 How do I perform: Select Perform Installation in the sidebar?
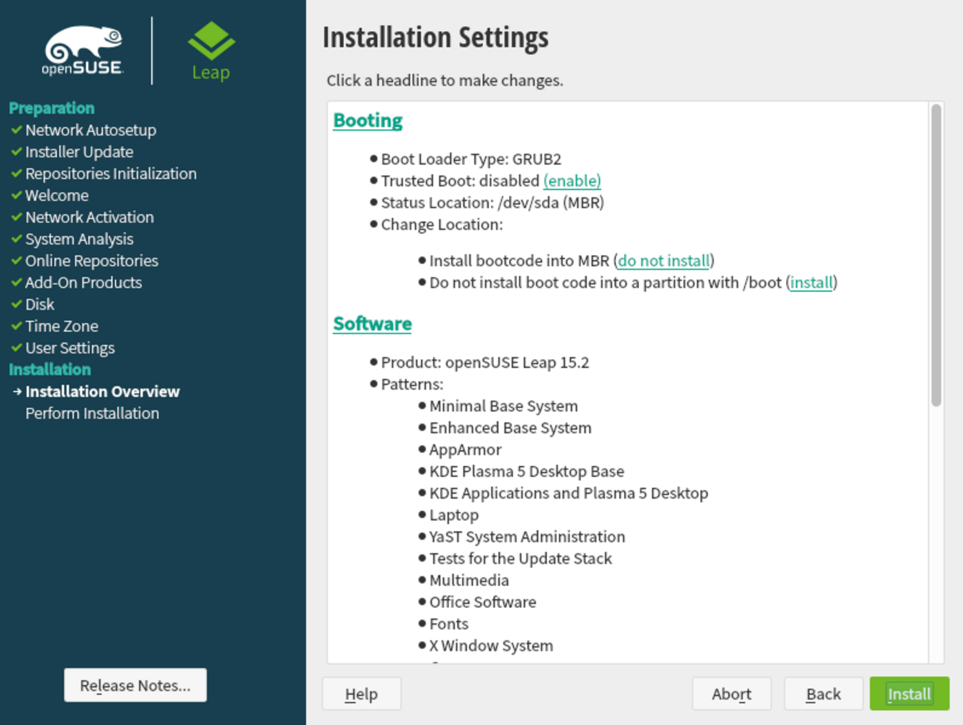(x=92, y=413)
